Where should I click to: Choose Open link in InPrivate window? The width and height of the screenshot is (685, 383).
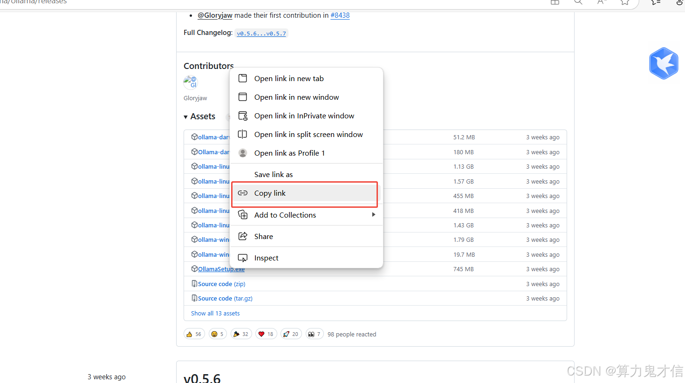click(x=307, y=116)
